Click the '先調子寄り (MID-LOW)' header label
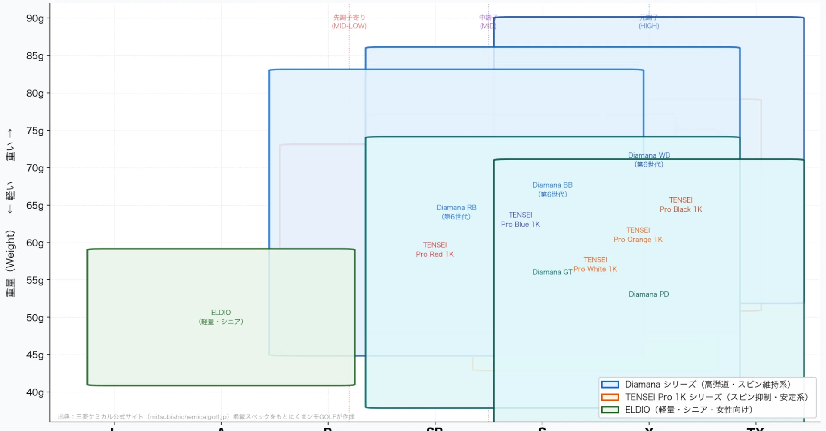Screen dimensions: 826x431 (x=349, y=22)
